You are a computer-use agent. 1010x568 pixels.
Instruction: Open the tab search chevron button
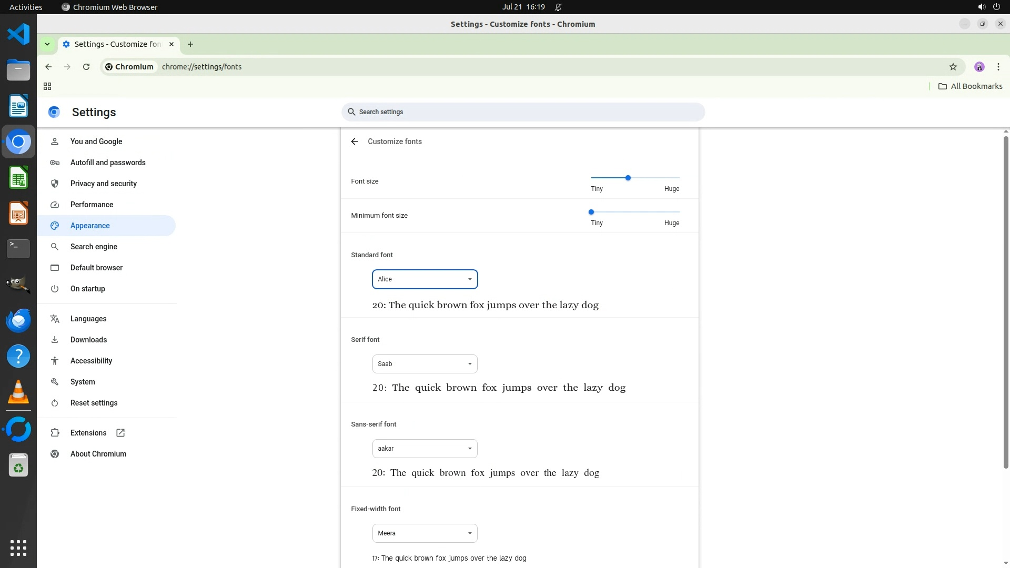pyautogui.click(x=47, y=44)
